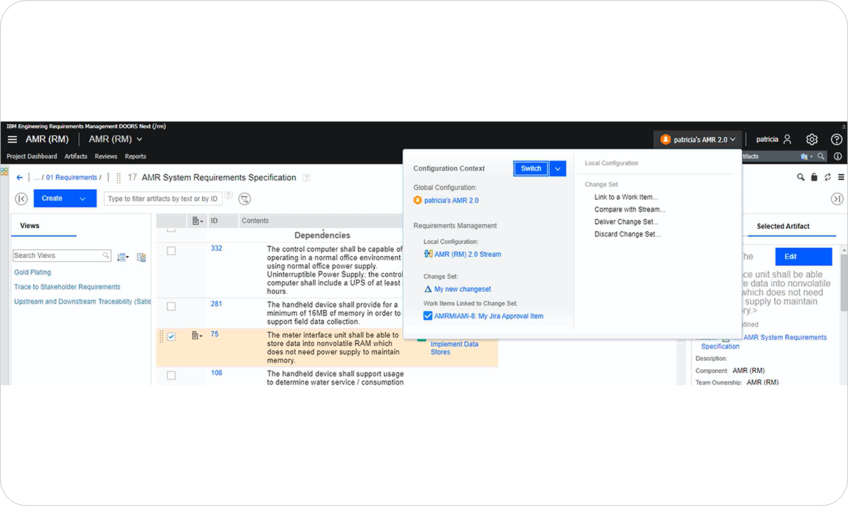Click the Edit button
This screenshot has width=848, height=506.
803,257
